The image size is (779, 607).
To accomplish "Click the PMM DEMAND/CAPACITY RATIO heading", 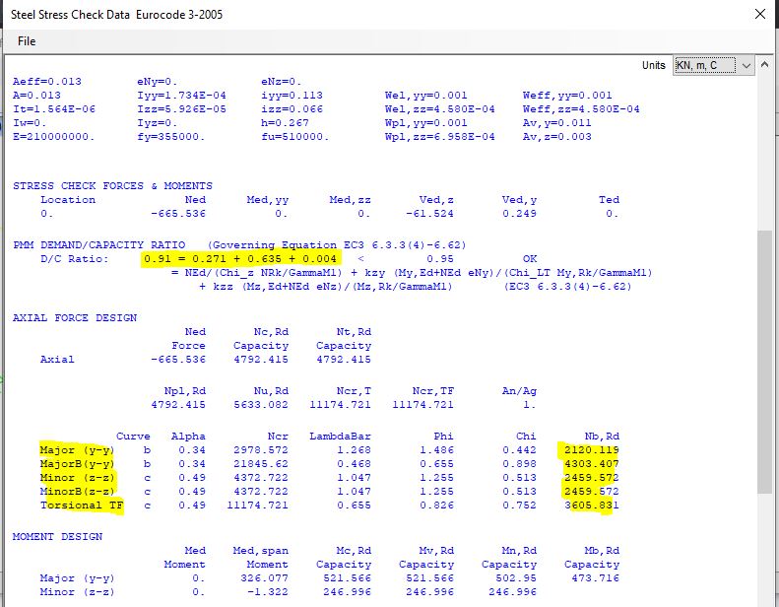I will click(98, 245).
